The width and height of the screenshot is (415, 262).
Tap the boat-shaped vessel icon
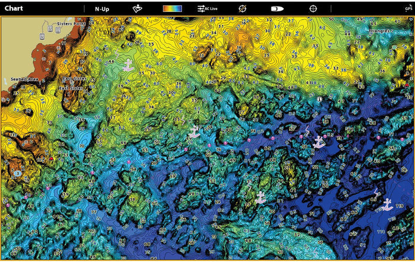tap(277, 9)
